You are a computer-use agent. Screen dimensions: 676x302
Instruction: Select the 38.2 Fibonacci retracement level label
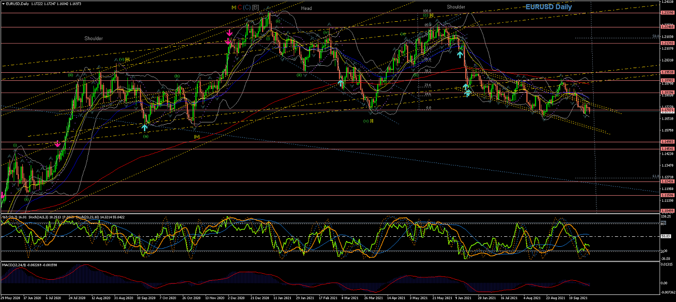point(427,71)
